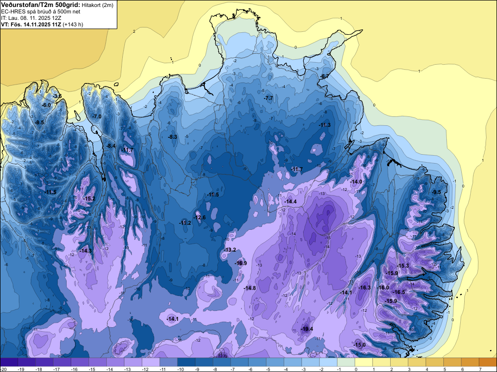497x372 pixels.
Task: Select legend swatch between 0 and 1
Action: [x=364, y=362]
